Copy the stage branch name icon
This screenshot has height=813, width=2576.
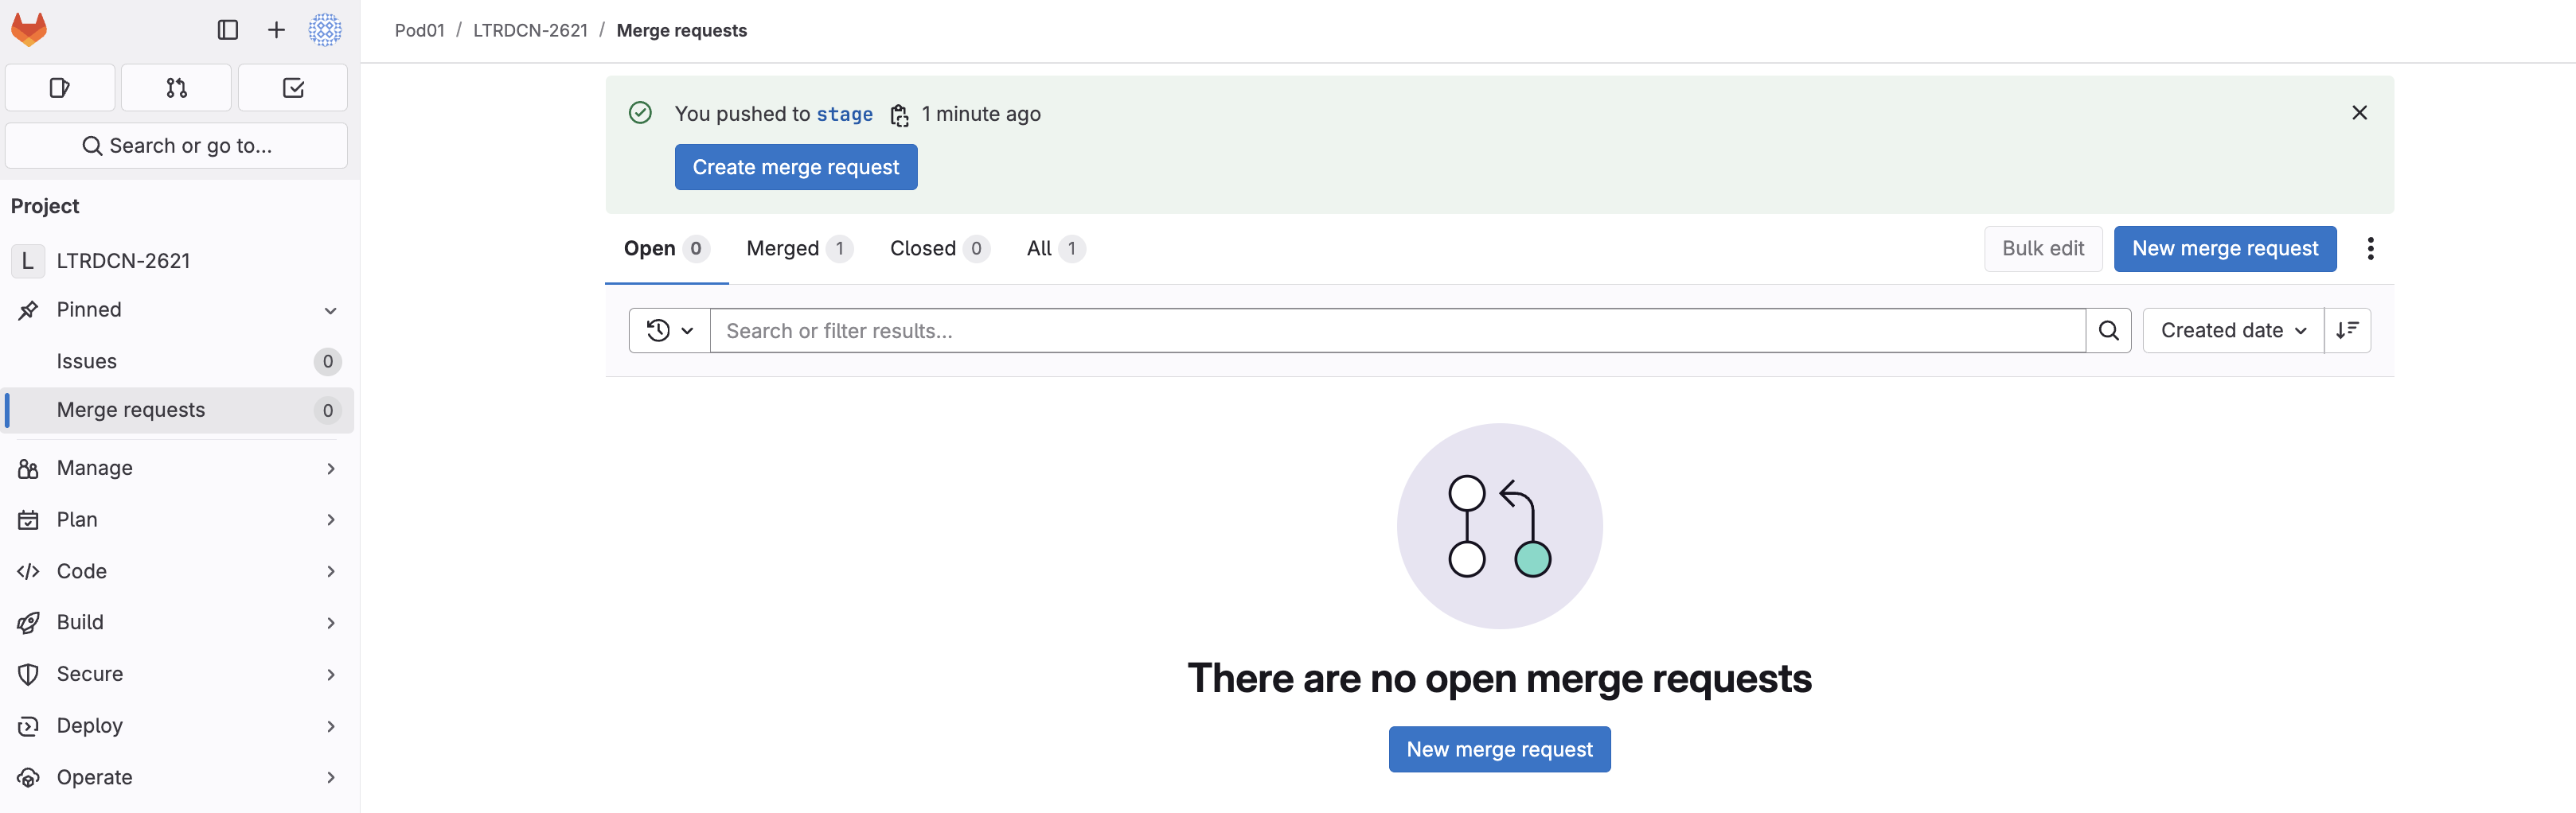[x=899, y=115]
